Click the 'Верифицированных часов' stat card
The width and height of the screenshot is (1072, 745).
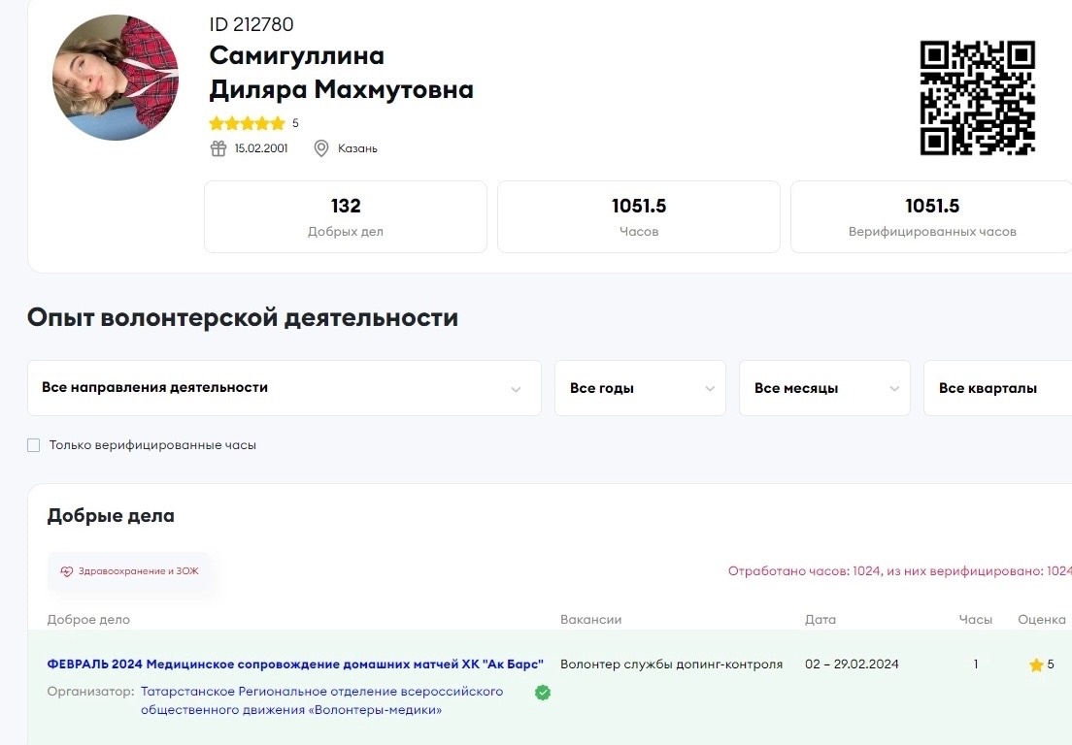(931, 216)
